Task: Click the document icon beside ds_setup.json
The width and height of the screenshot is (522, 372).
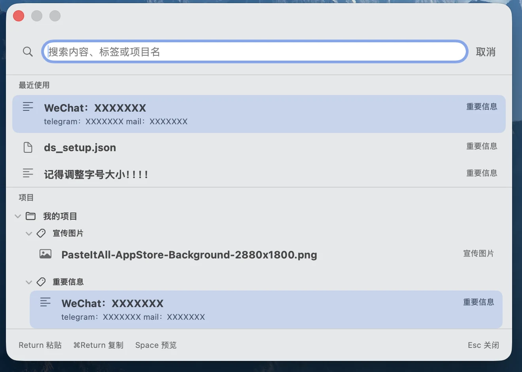Action: (x=28, y=147)
